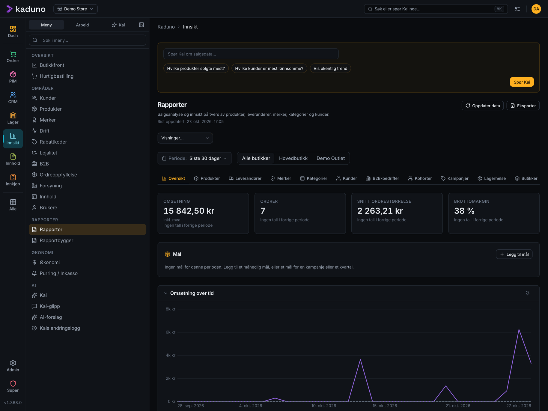Open Rabattkoder in the sidebar menu

[x=88, y=142]
